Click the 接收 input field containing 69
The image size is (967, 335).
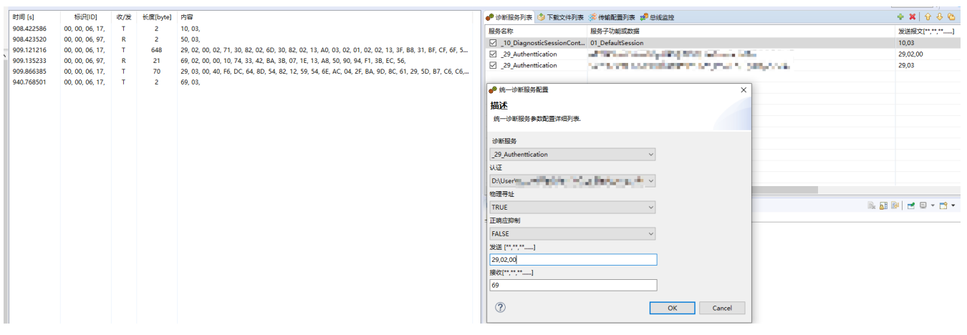pyautogui.click(x=572, y=285)
